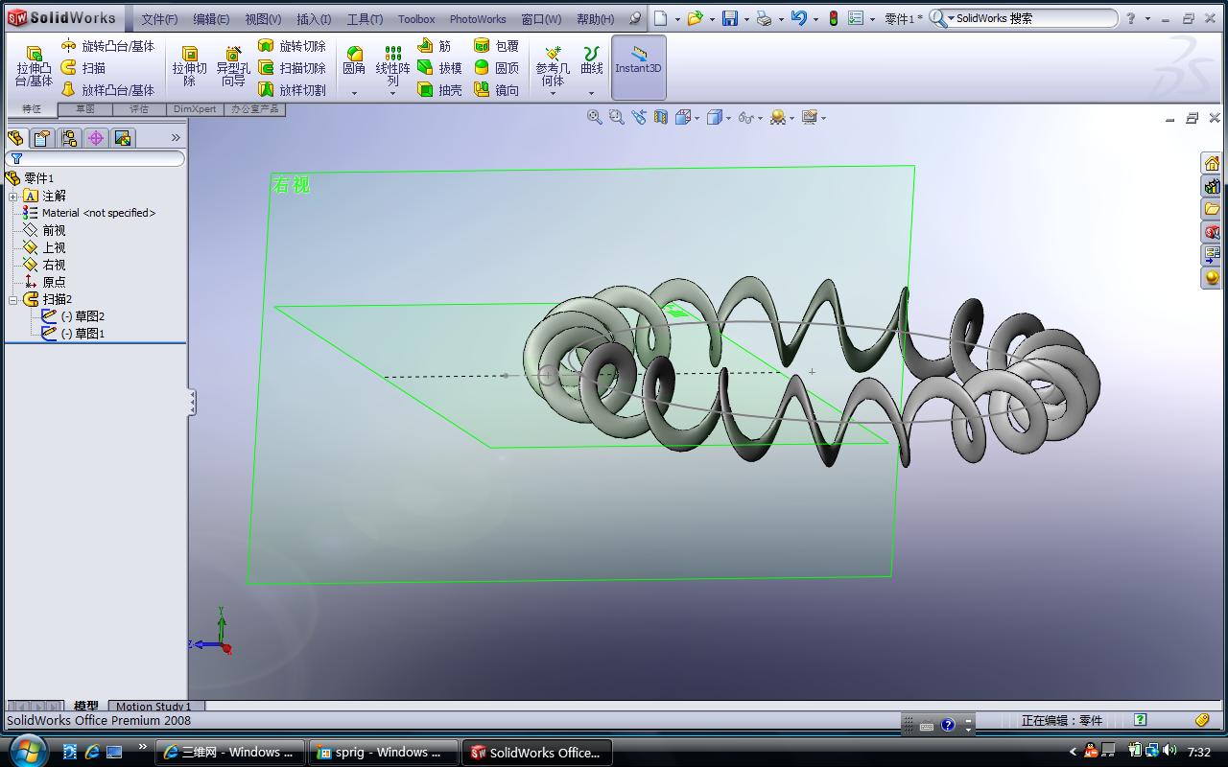Expand the FeatureManager tabs with the chevron

tap(176, 138)
